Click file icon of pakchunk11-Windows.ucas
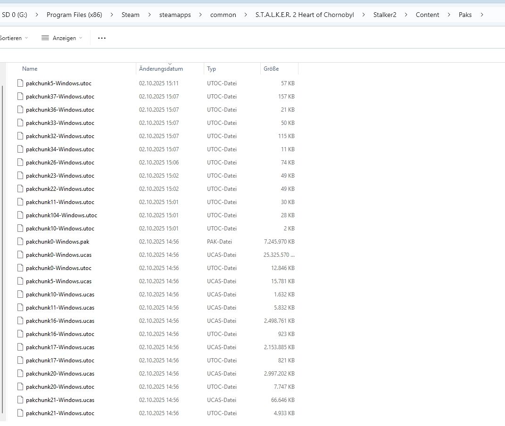The width and height of the screenshot is (505, 426). pos(20,307)
